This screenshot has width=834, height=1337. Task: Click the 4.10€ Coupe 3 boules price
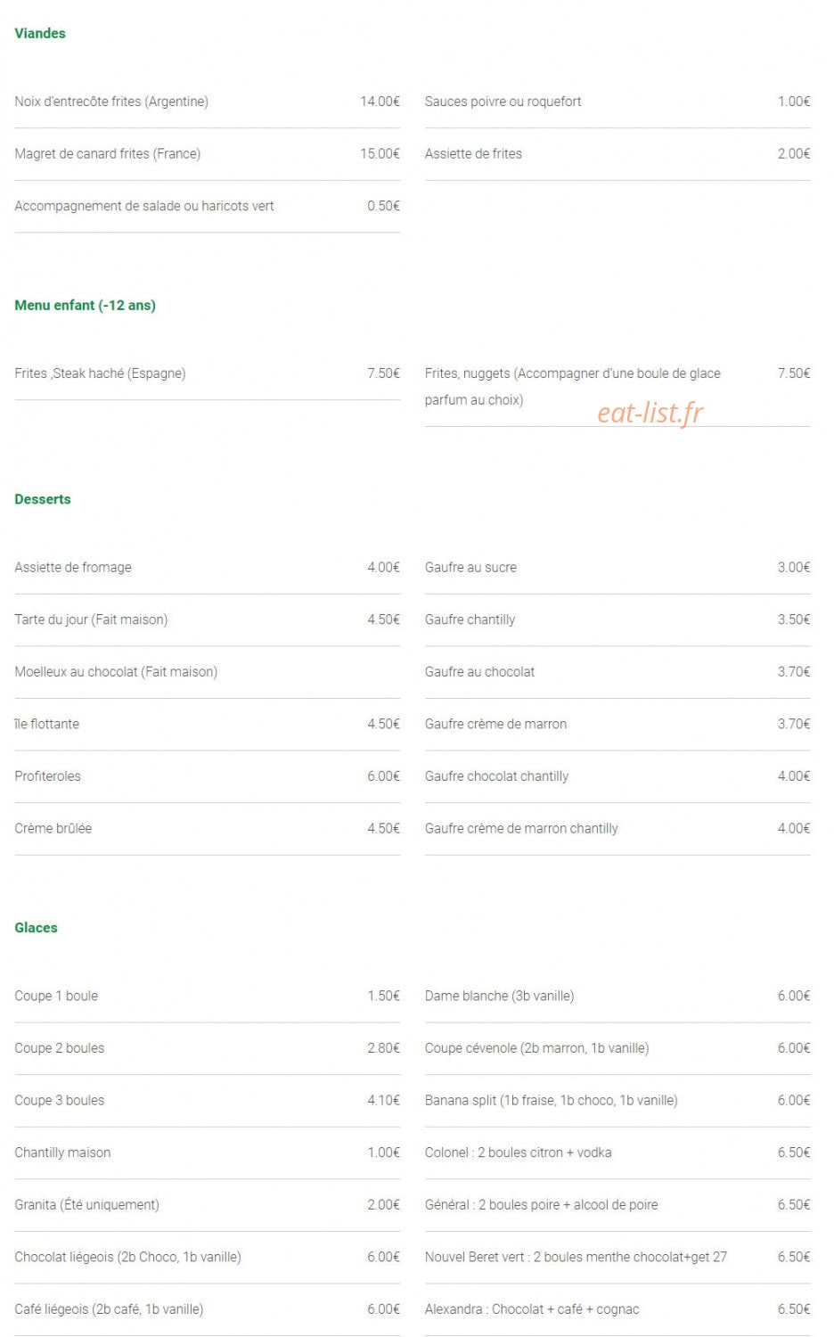383,1100
